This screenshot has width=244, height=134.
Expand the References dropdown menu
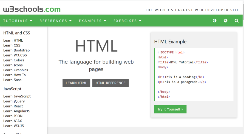pyautogui.click(x=56, y=21)
